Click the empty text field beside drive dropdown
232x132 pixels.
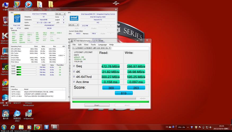(130, 48)
